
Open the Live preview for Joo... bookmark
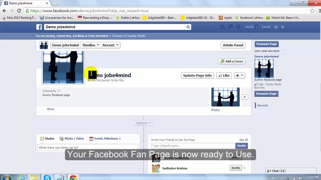pyautogui.click(x=57, y=18)
